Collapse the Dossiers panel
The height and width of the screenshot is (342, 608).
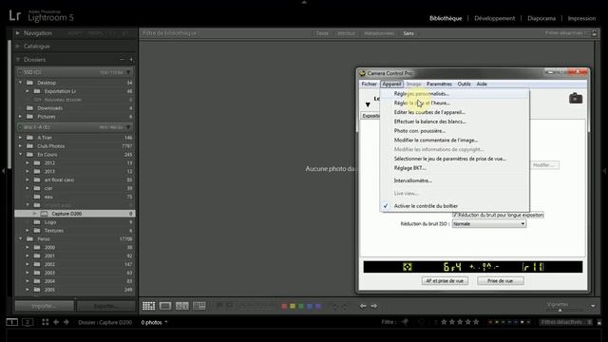[18, 60]
